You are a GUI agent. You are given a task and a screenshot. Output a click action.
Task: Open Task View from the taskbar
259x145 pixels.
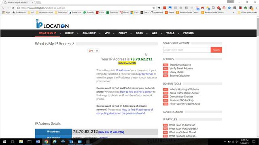pos(13,141)
